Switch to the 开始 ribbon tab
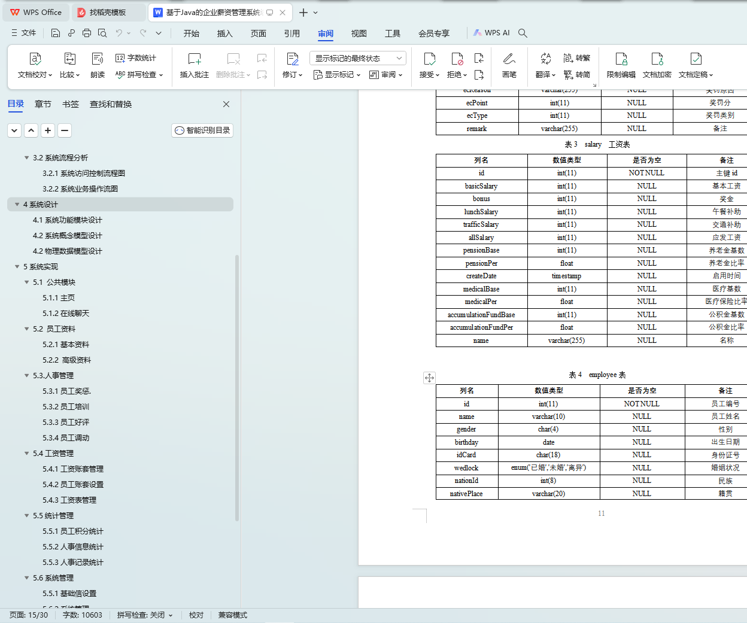The height and width of the screenshot is (623, 747). (192, 34)
